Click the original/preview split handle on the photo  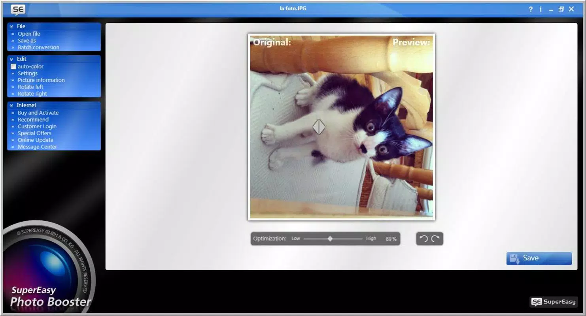(319, 127)
